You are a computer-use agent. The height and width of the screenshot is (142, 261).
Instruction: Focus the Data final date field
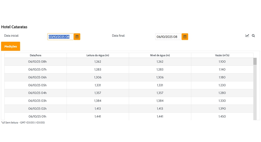168,37
